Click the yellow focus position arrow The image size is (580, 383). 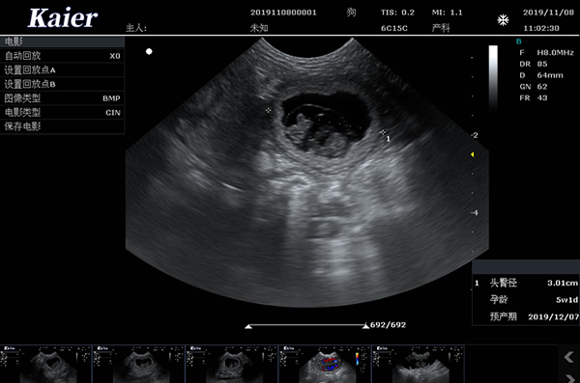pyautogui.click(x=472, y=154)
